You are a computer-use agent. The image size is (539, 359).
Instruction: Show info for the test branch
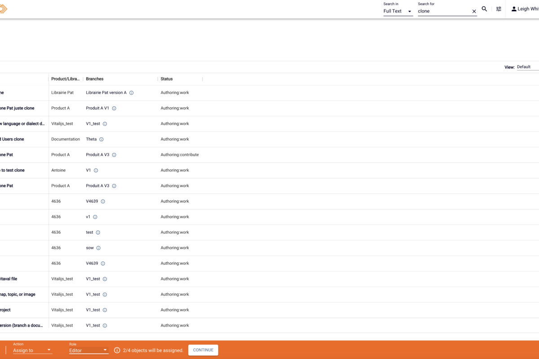click(98, 232)
